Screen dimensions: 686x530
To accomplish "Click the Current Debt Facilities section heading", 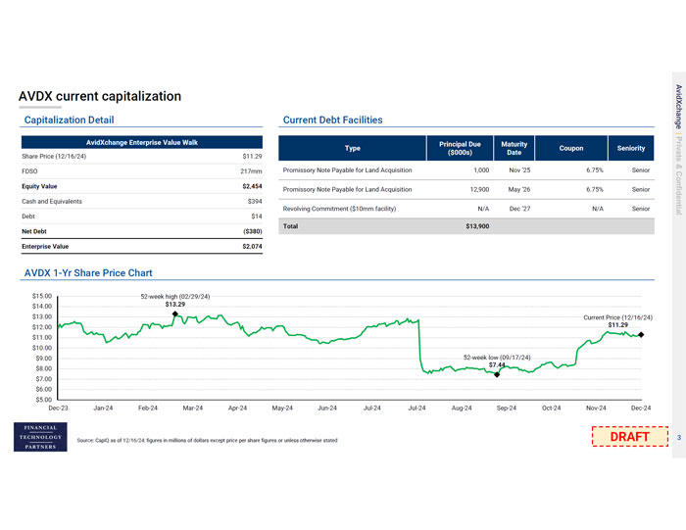I will 332,120.
